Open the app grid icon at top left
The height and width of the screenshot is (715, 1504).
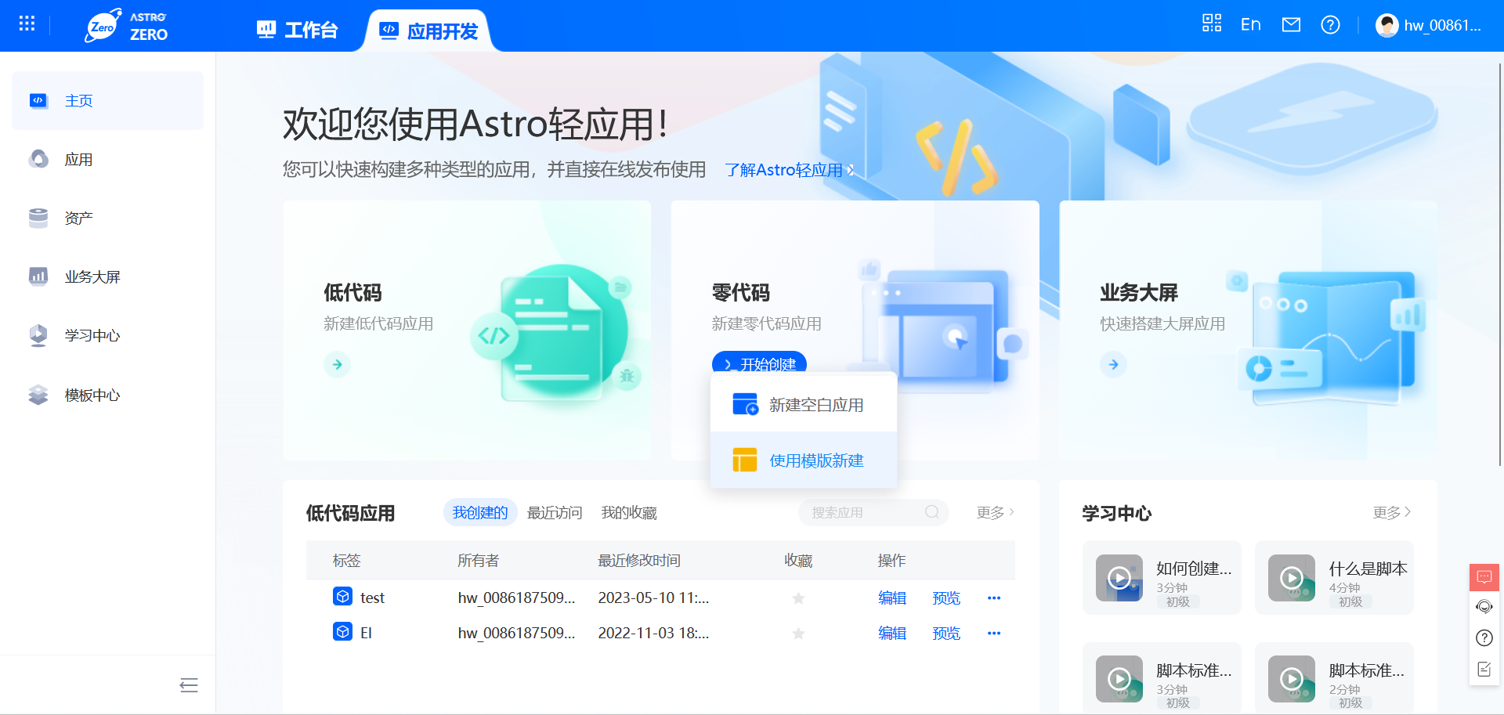click(x=26, y=23)
